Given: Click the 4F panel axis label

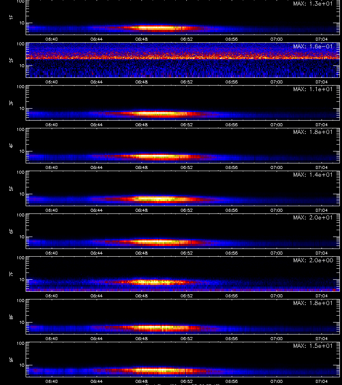Looking at the screenshot, I should pos(11,145).
